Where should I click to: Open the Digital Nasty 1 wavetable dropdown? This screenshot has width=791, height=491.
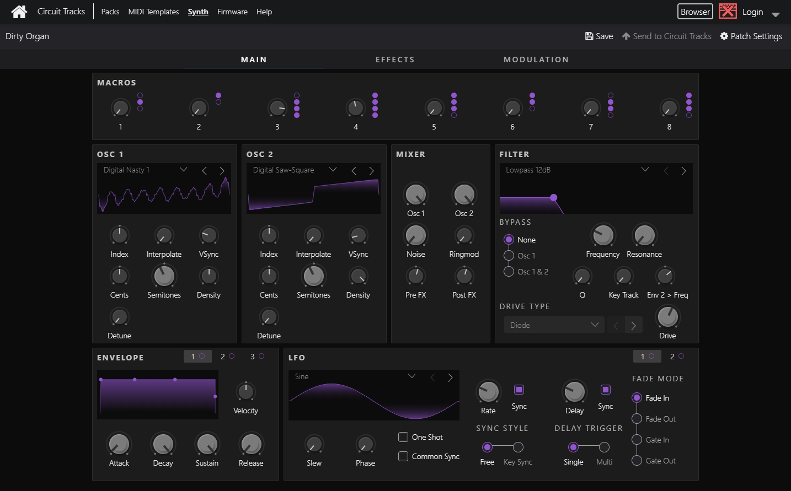[x=183, y=170]
